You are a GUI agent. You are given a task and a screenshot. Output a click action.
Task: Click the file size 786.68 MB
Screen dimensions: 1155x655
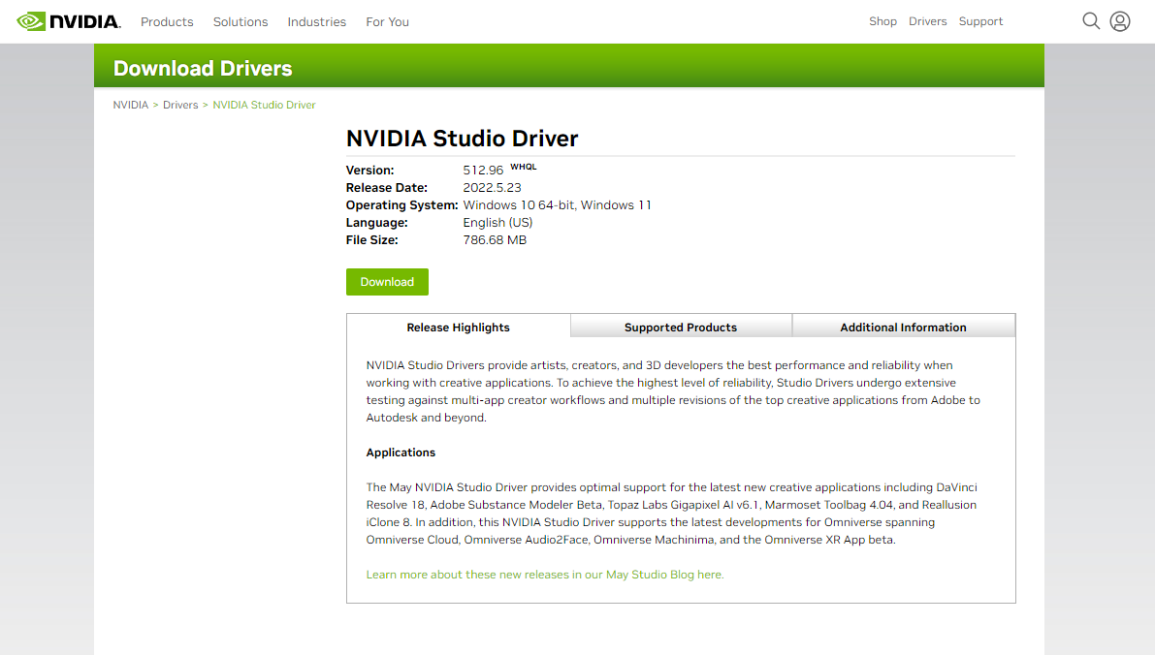495,240
